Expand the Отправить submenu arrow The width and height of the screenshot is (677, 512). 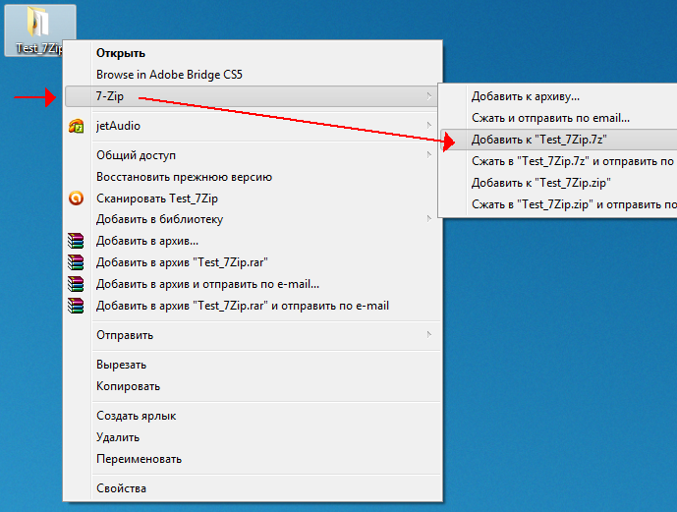(428, 334)
